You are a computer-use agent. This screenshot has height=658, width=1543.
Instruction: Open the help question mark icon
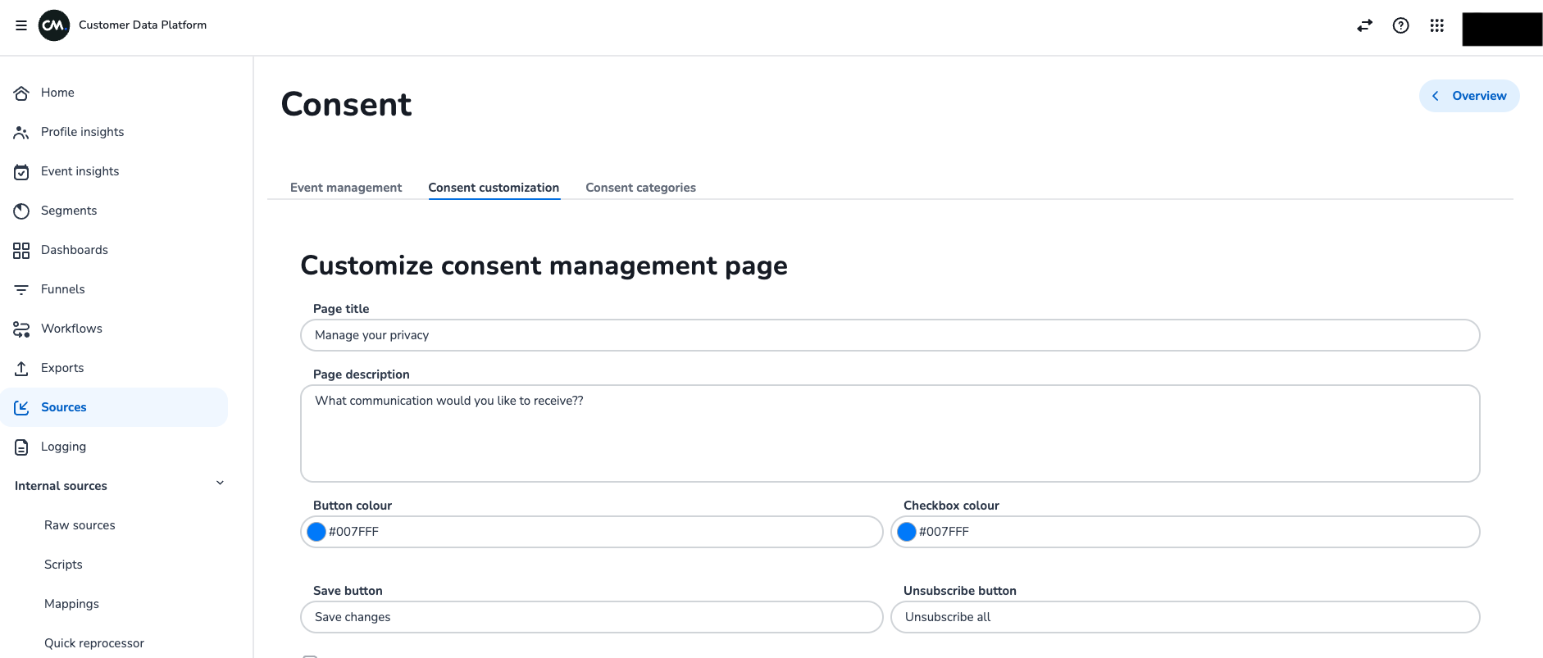(x=1401, y=25)
